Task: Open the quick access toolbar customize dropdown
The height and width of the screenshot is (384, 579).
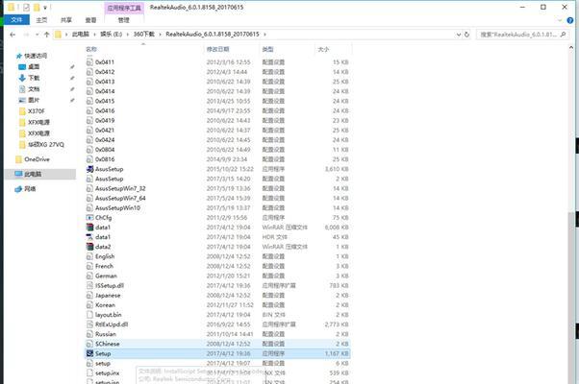Action: coord(45,8)
